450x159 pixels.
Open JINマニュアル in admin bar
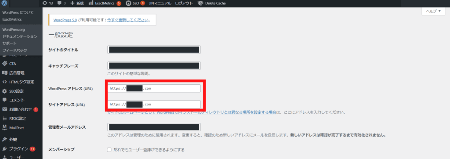[160, 4]
